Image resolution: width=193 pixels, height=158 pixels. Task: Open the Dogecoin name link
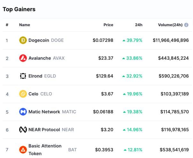[x=39, y=40]
